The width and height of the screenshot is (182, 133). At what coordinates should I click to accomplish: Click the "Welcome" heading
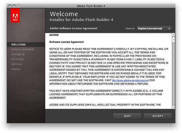point(64,14)
